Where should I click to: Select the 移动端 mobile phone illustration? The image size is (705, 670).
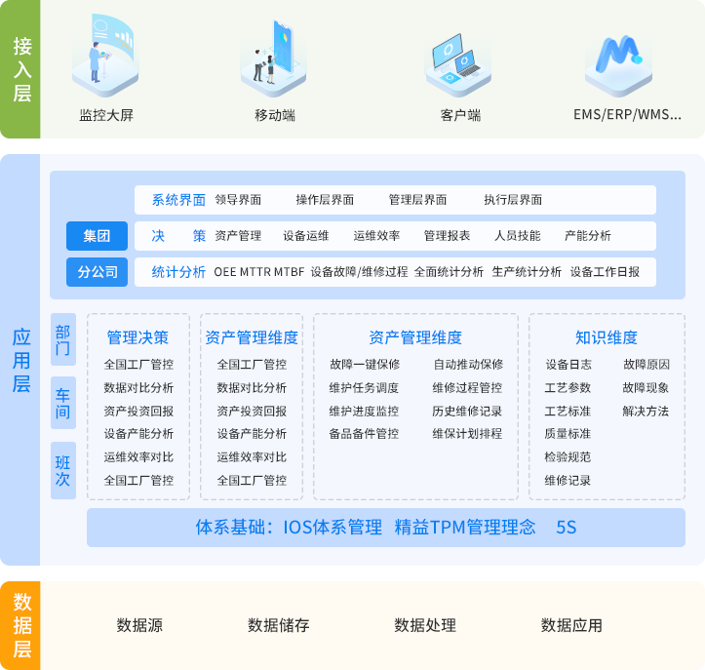(x=274, y=59)
